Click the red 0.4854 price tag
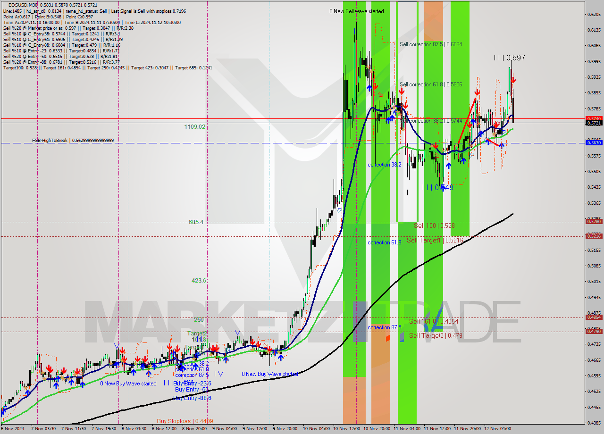Image resolution: width=604 pixels, height=434 pixels. click(x=594, y=317)
